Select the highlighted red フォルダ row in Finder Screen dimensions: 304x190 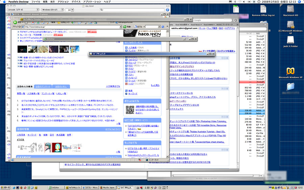[x=252, y=82]
